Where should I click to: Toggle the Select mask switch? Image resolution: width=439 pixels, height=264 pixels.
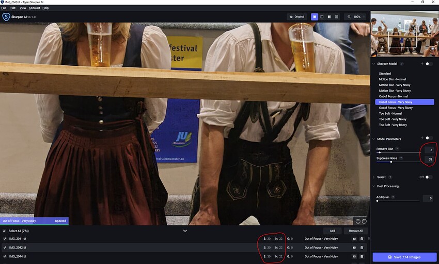click(428, 177)
